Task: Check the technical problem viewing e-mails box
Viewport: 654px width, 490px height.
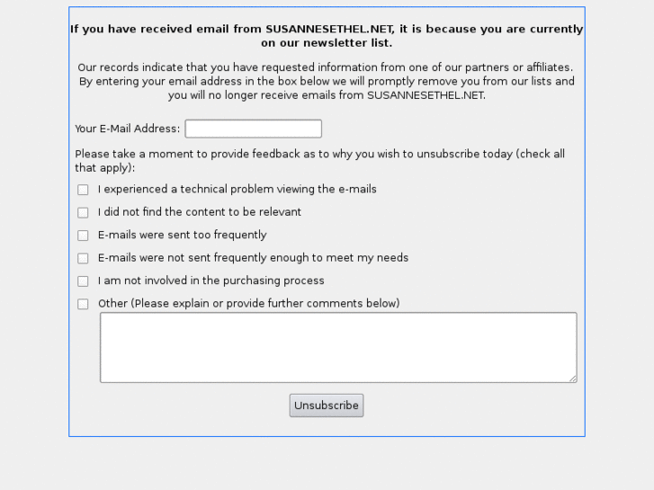Action: pos(83,190)
